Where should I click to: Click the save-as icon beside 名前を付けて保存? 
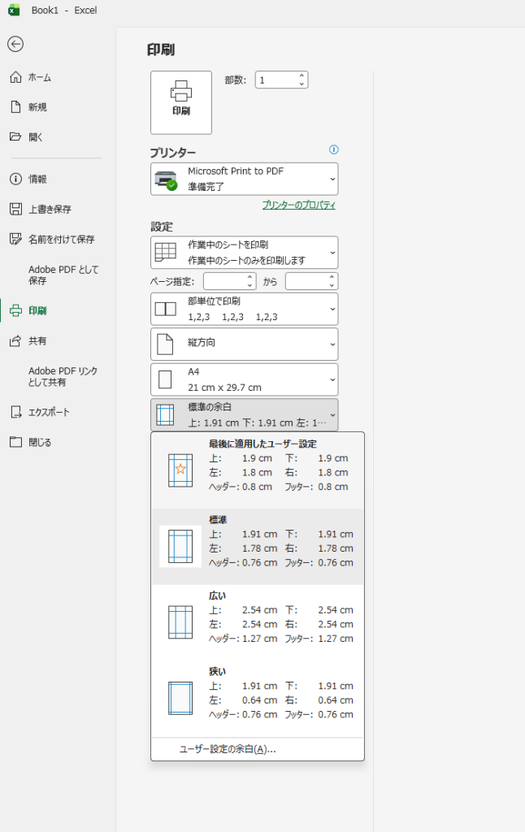pyautogui.click(x=16, y=240)
